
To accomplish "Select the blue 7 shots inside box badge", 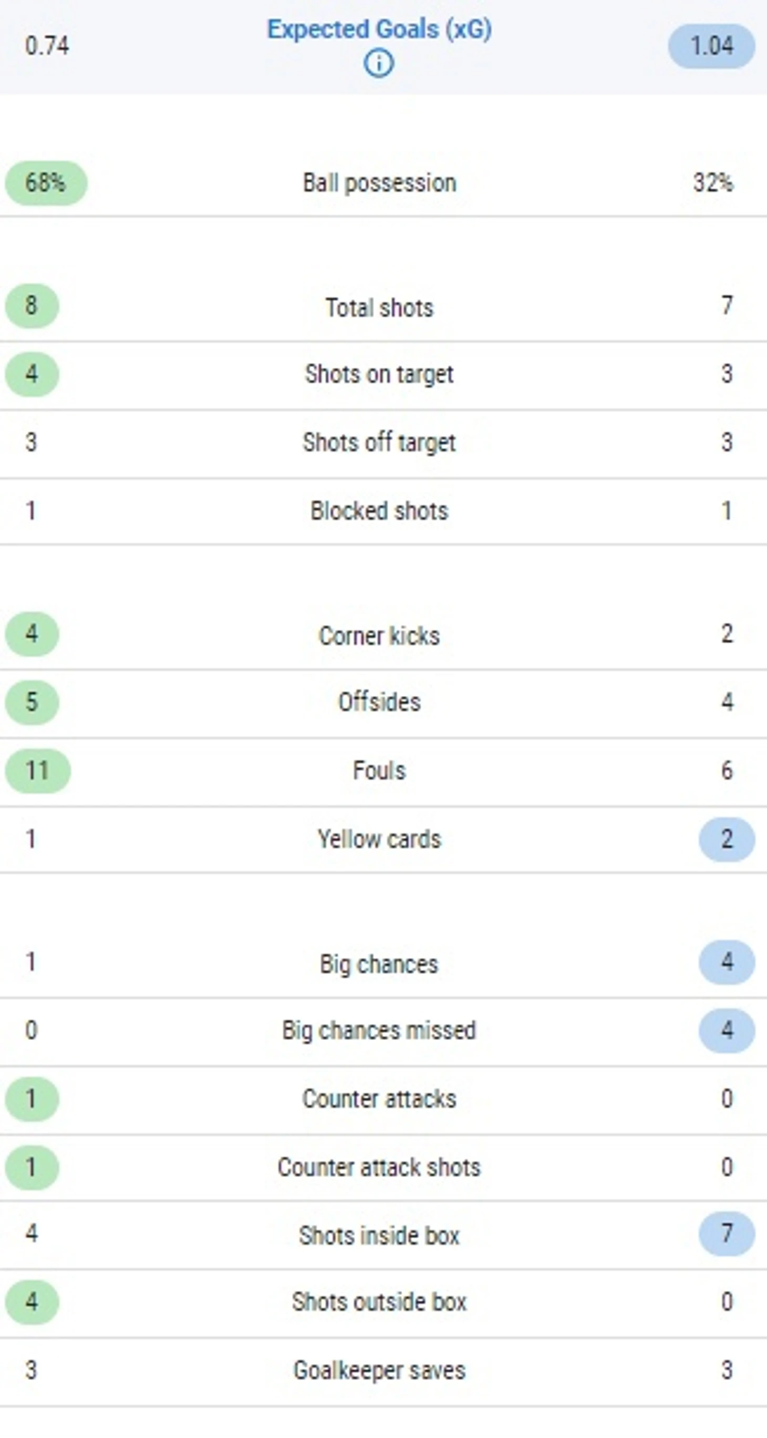I will (x=727, y=1234).
